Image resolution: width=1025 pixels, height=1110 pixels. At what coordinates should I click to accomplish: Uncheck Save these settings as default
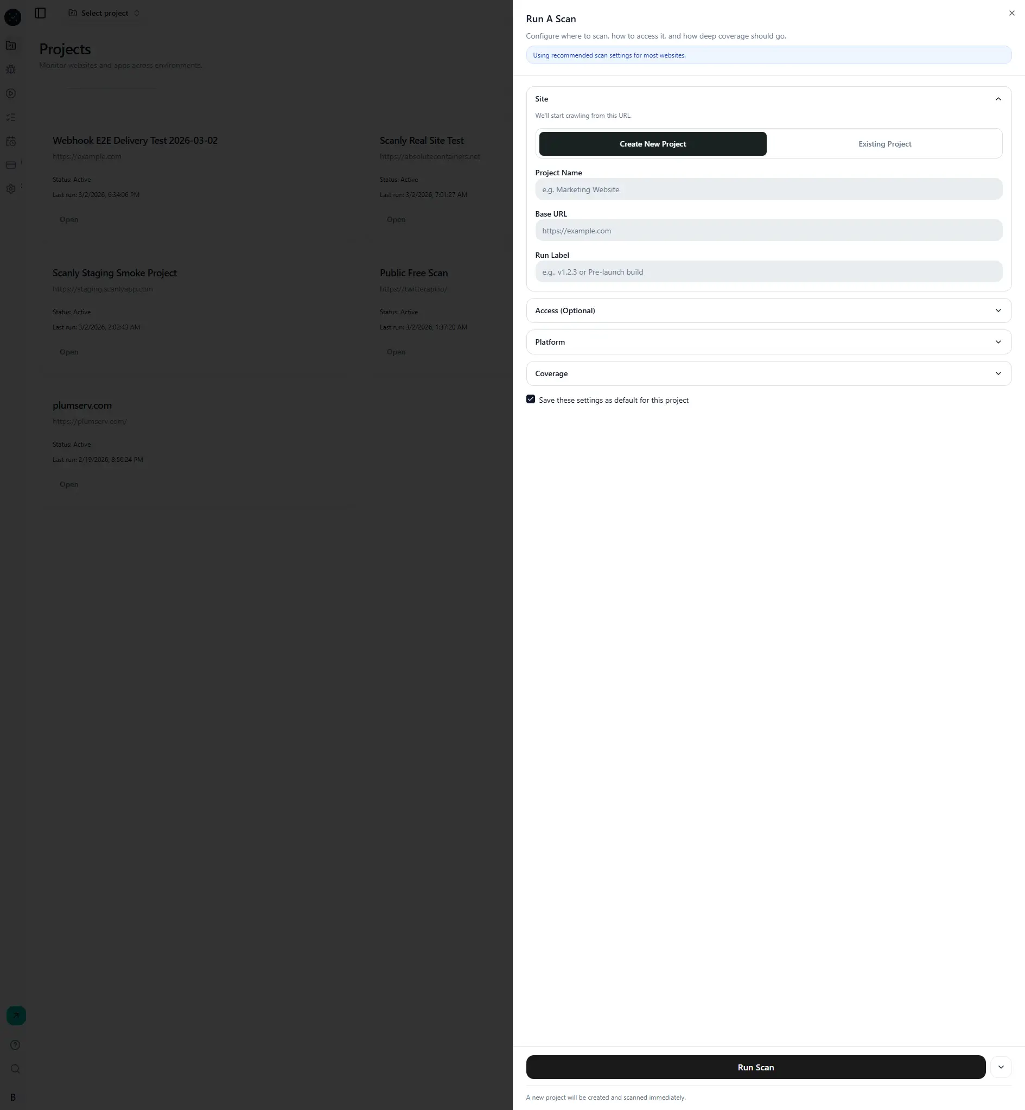(530, 399)
